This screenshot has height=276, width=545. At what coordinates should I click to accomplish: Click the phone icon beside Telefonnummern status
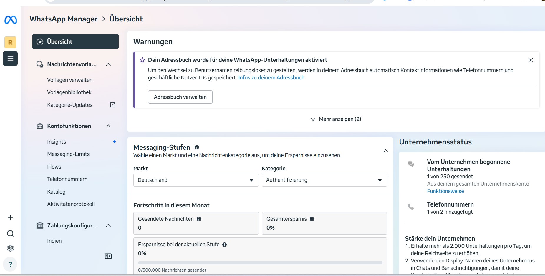(x=411, y=207)
